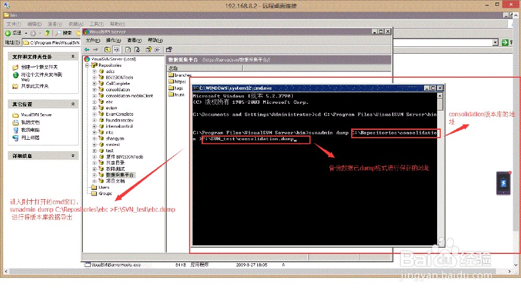Expand the test repository node
This screenshot has width=521, height=293.
tap(94, 151)
